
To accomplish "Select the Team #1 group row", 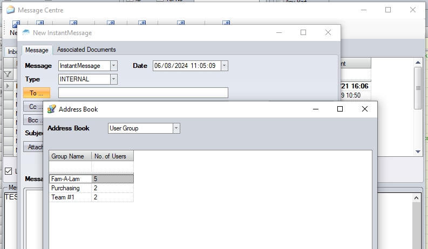I will [91, 197].
